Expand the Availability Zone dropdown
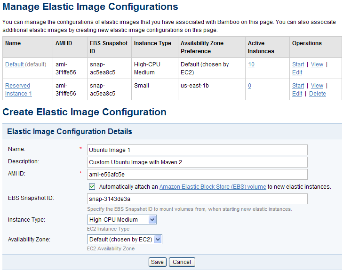This screenshot has width=343, height=272. click(125, 240)
